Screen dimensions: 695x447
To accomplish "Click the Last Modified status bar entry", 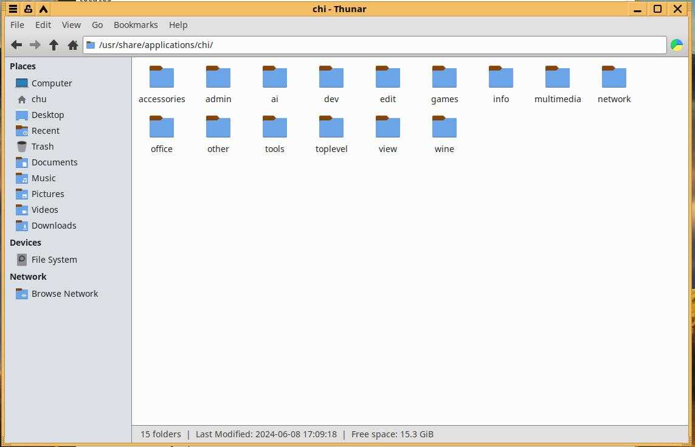I will [x=266, y=434].
